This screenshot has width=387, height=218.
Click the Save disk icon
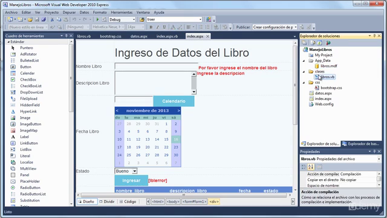click(x=37, y=19)
